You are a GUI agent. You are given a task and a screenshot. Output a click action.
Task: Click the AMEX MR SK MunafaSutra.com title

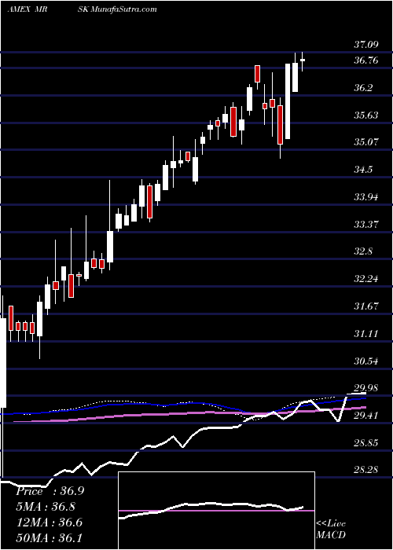(82, 9)
